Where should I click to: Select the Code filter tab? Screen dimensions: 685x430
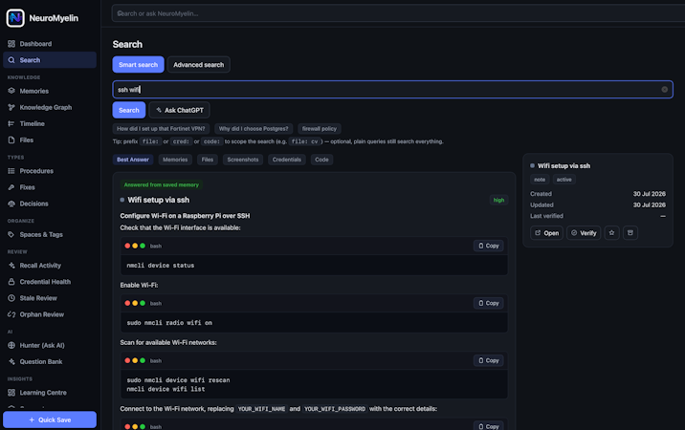[322, 160]
